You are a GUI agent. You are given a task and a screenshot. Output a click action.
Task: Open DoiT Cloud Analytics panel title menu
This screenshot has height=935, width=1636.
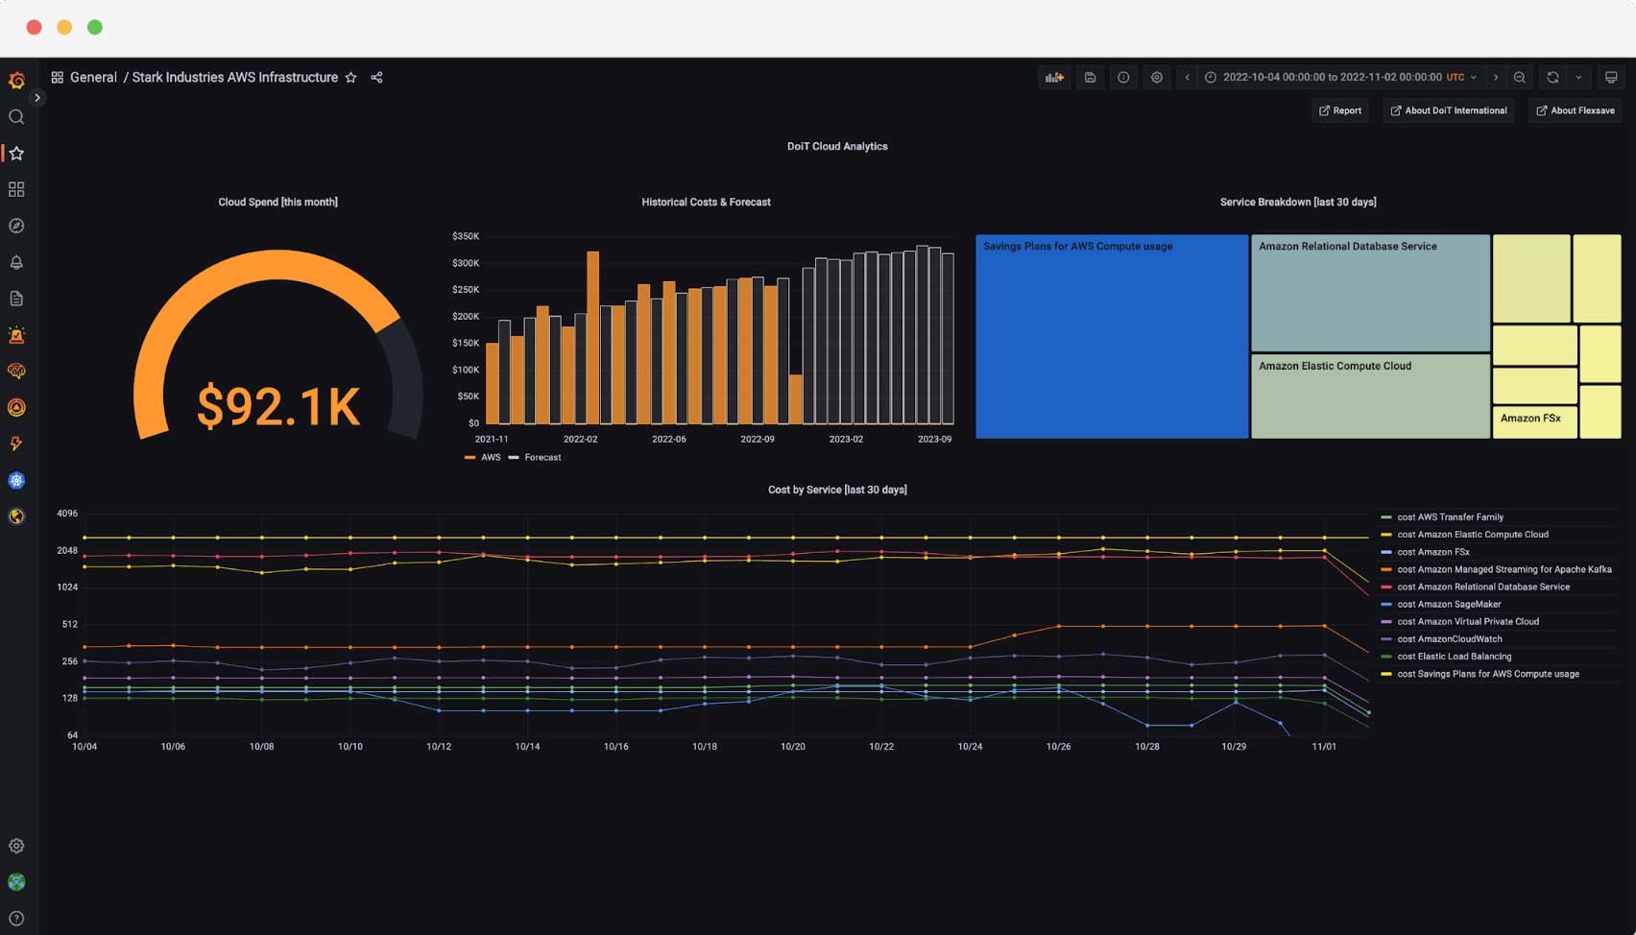[837, 147]
